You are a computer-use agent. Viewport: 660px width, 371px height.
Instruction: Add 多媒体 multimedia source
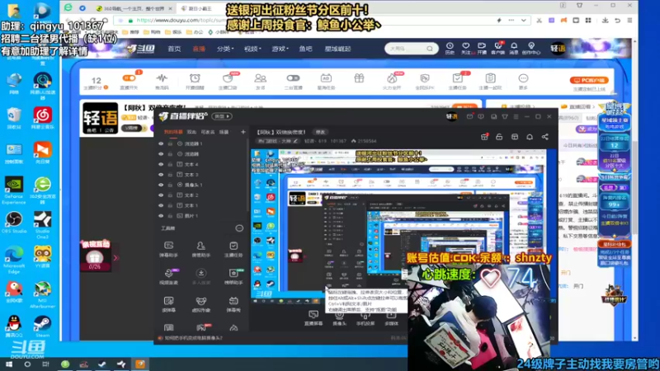tap(391, 318)
